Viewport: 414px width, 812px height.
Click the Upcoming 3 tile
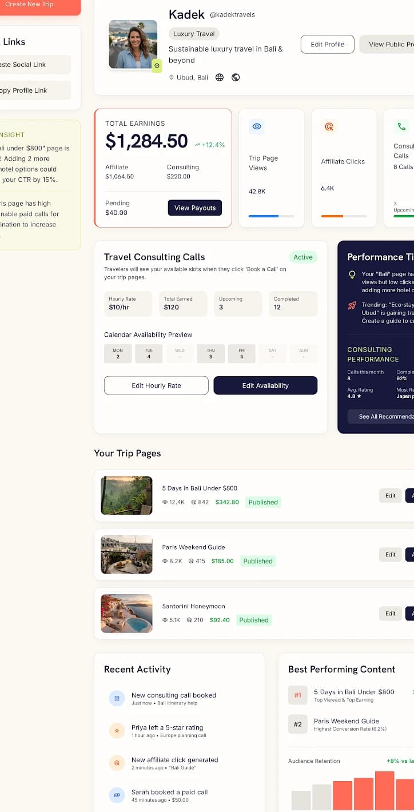pos(238,304)
